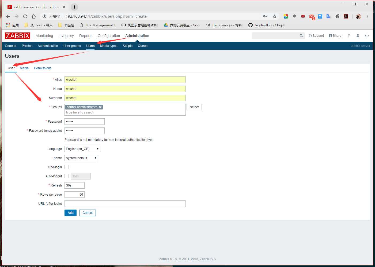Image resolution: width=375 pixels, height=267 pixels.
Task: Open the Language dropdown
Action: pyautogui.click(x=82, y=149)
